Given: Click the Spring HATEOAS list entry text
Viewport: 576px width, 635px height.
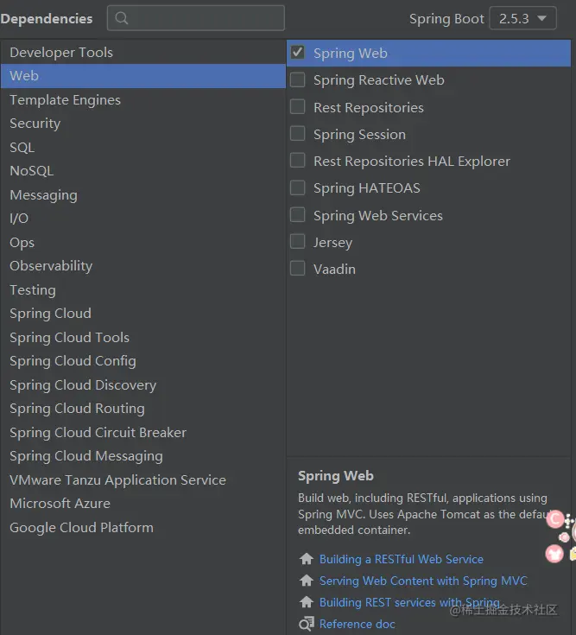Looking at the screenshot, I should point(367,188).
